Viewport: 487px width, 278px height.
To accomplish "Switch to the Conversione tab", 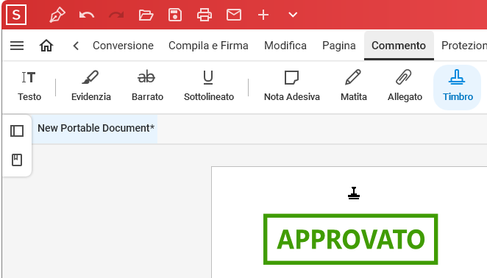I will click(123, 46).
